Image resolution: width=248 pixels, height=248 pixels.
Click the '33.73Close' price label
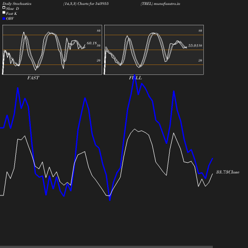[228, 172]
